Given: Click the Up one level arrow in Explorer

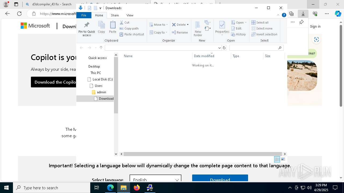Looking at the screenshot, I should point(101,48).
